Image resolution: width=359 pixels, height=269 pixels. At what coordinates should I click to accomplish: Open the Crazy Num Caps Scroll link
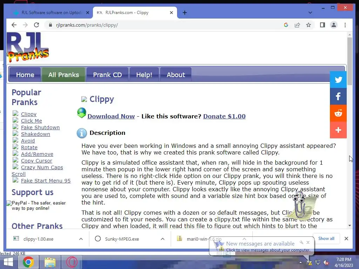pos(42,167)
